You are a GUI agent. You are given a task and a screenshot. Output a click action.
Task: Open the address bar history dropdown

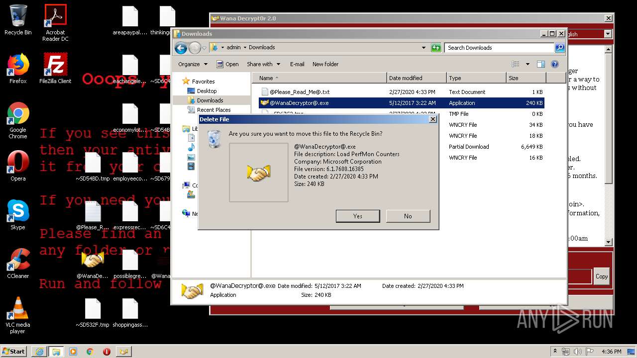424,48
